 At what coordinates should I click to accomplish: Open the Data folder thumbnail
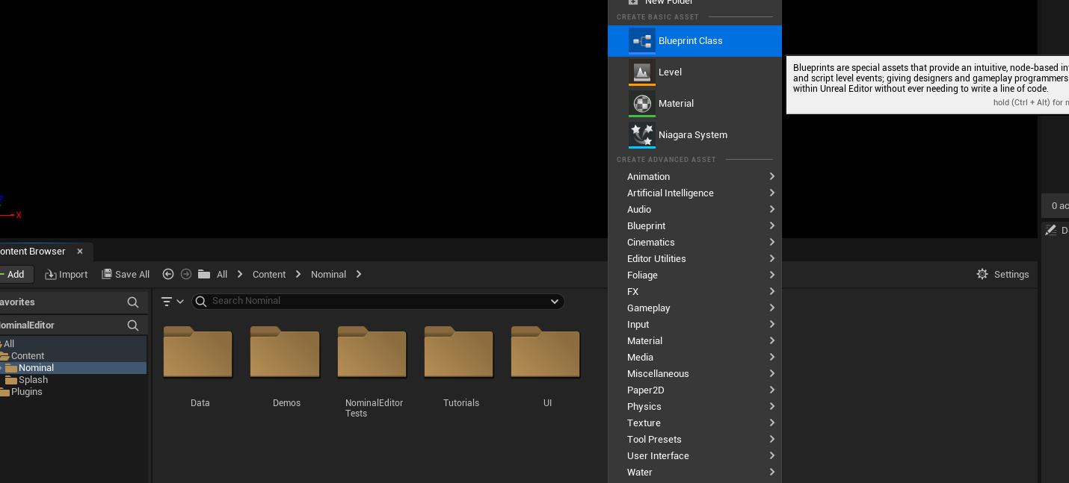198,352
